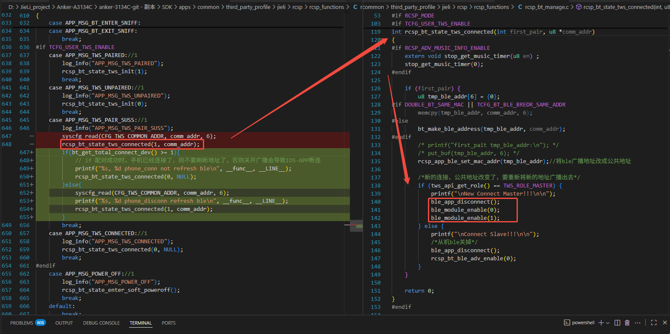Click 'rcsp_bt_ble_adv_enable(0);' in right editor
The width and height of the screenshot is (670, 334).
coord(474,259)
